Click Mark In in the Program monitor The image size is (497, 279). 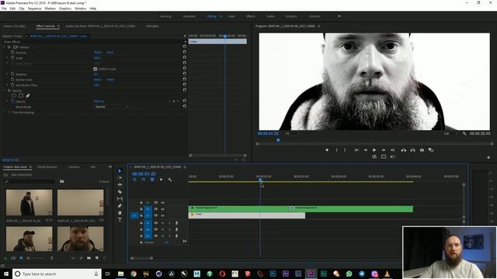tap(336, 150)
